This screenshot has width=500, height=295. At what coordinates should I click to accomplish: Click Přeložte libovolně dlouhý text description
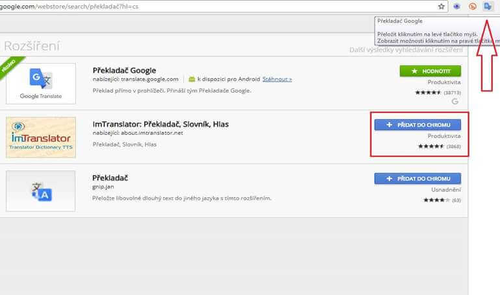pos(182,198)
